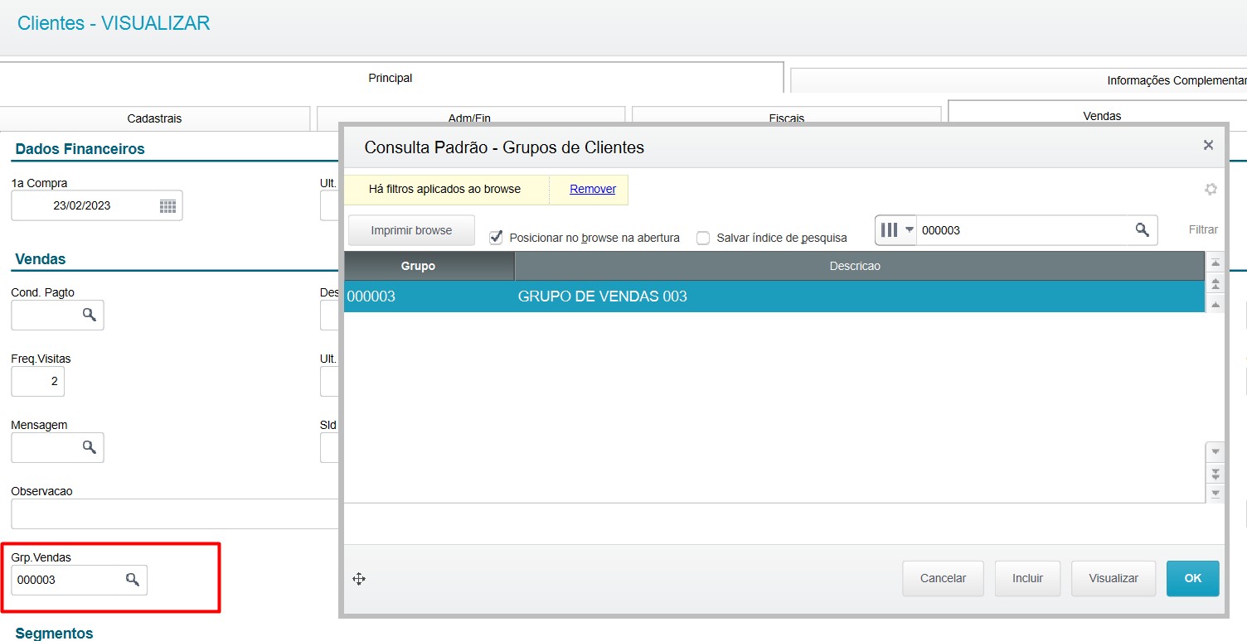The image size is (1247, 641).
Task: Click the Descricao column header
Action: pyautogui.click(x=859, y=266)
